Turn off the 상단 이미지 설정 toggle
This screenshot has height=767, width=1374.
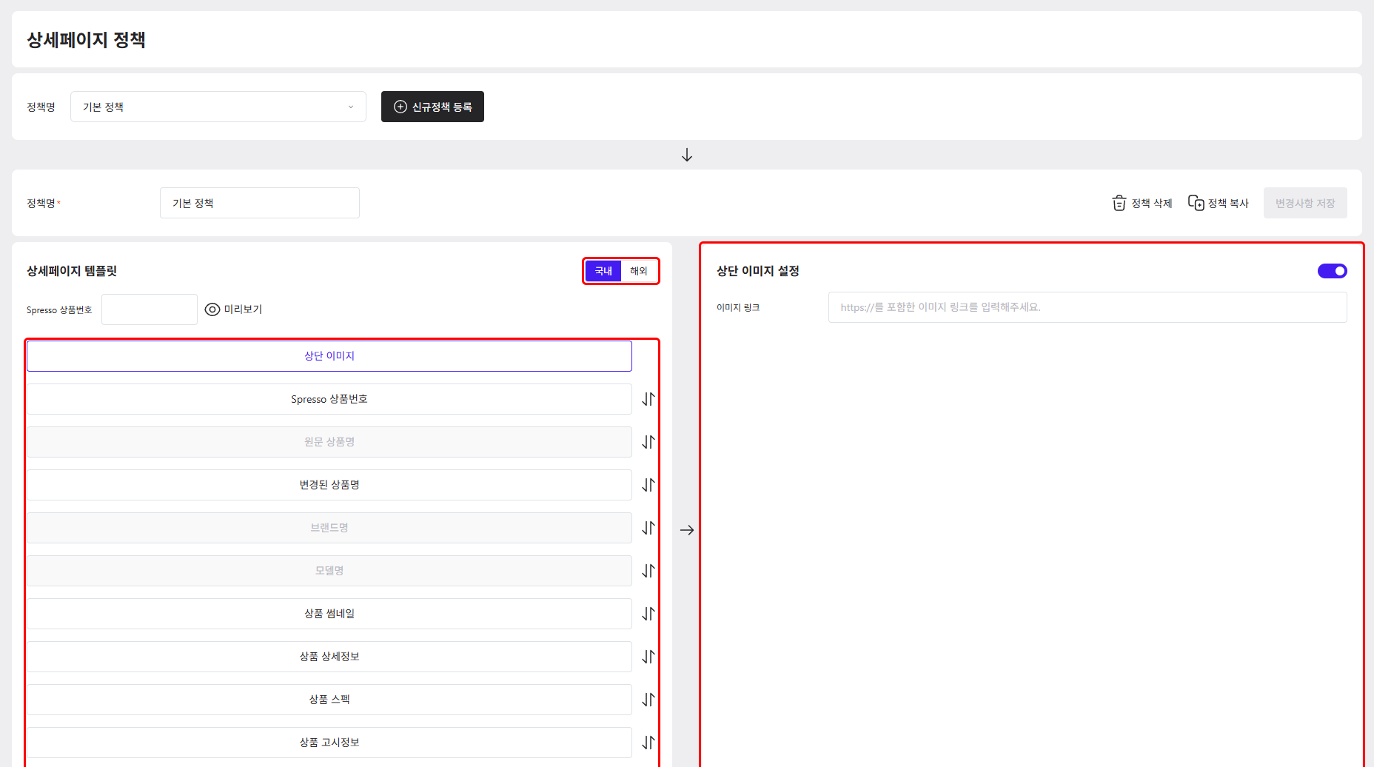pyautogui.click(x=1332, y=271)
